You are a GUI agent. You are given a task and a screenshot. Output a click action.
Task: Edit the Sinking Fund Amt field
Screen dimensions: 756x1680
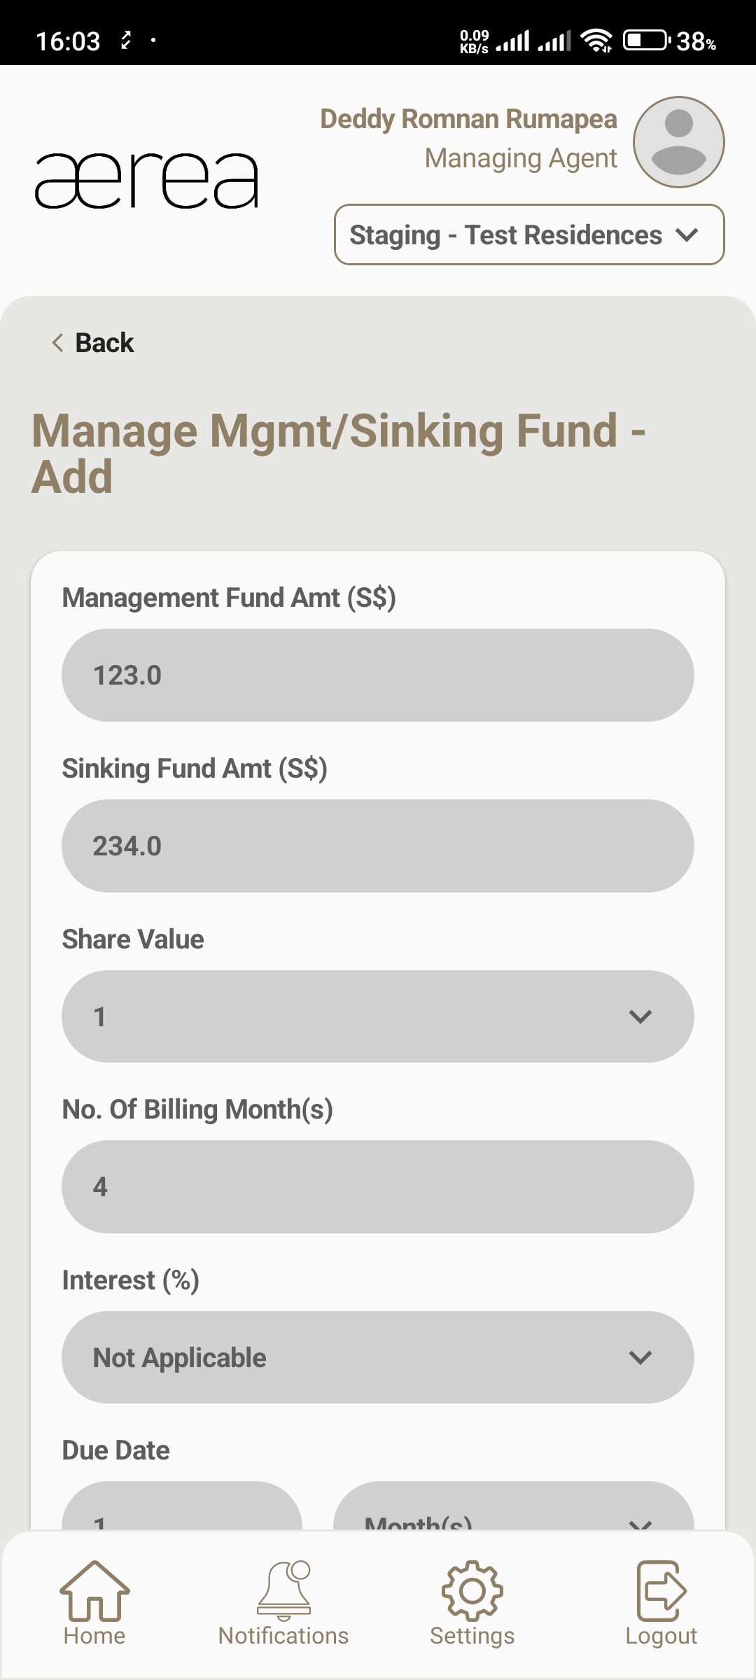[x=378, y=846]
